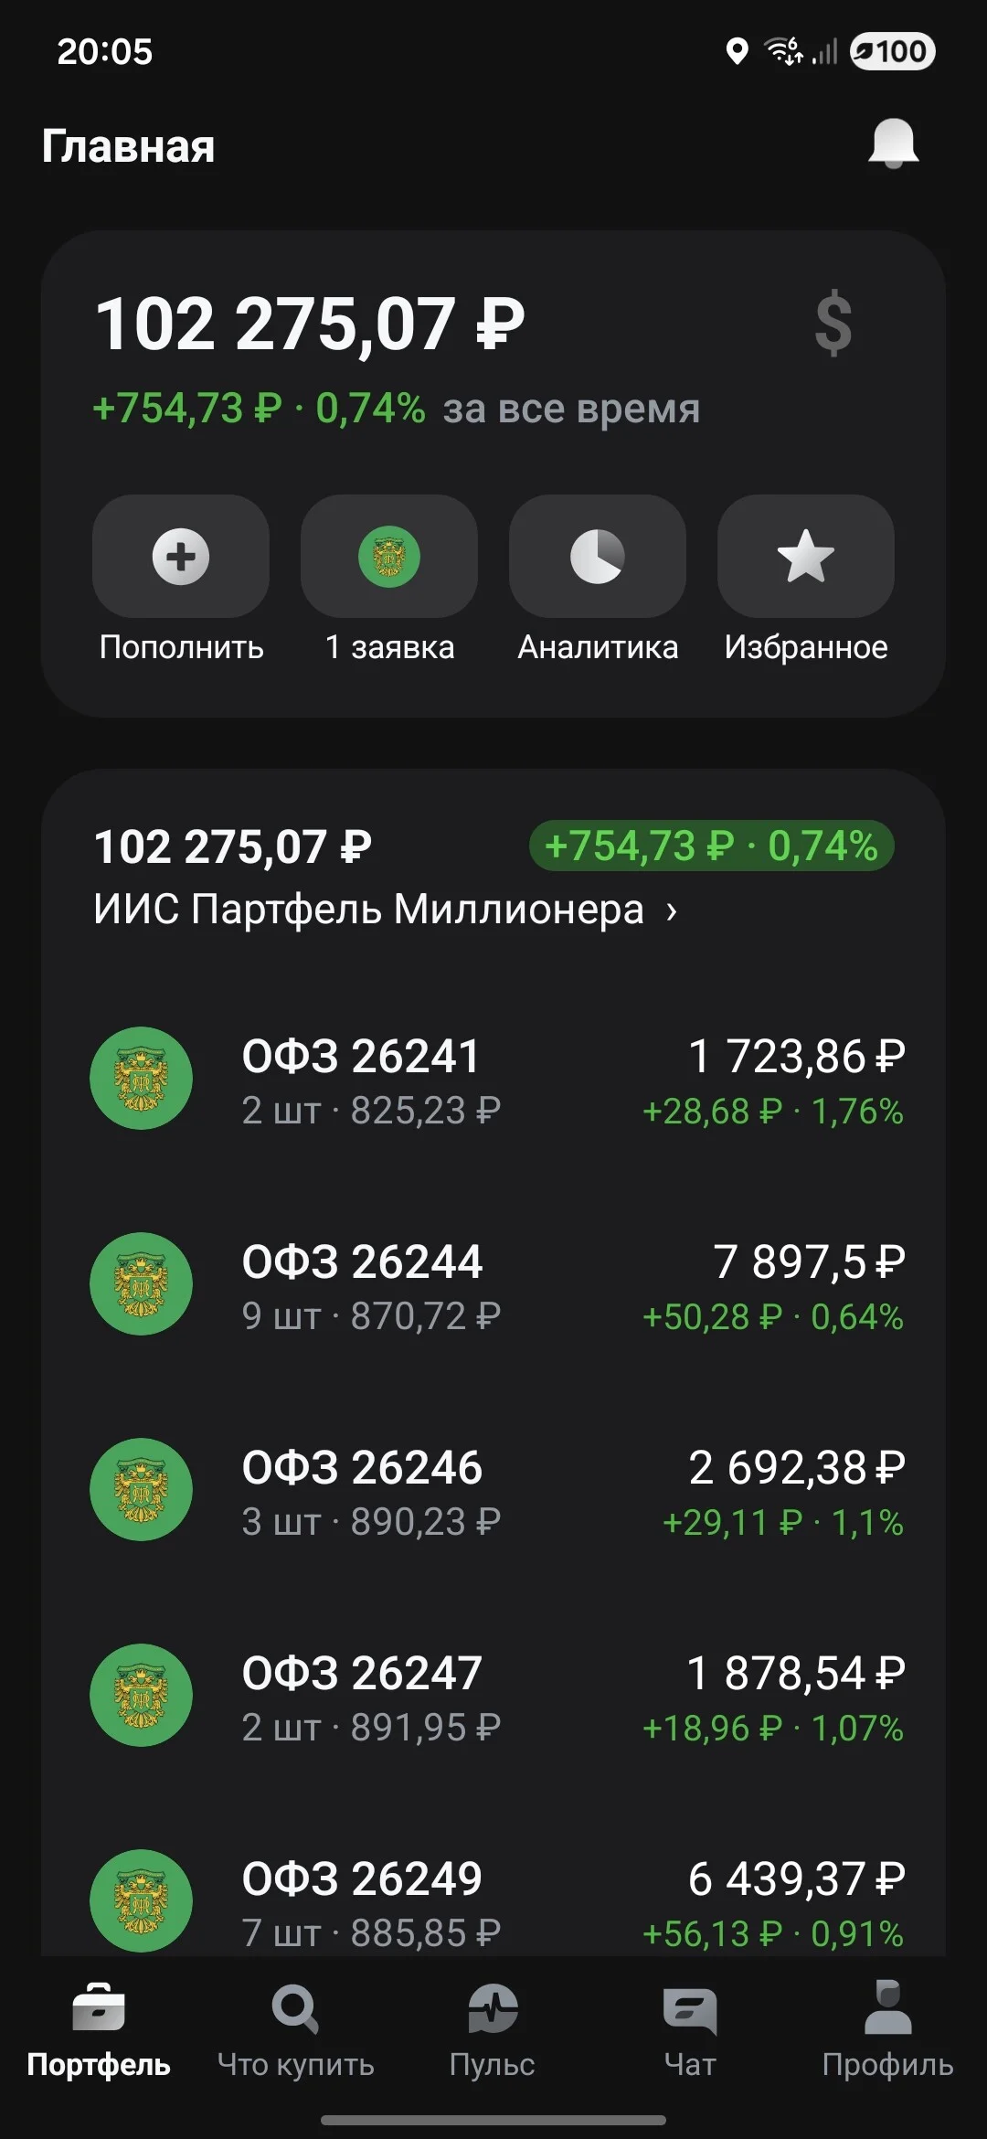
Task: Toggle portfolio currency with dollar sign
Action: (x=833, y=324)
